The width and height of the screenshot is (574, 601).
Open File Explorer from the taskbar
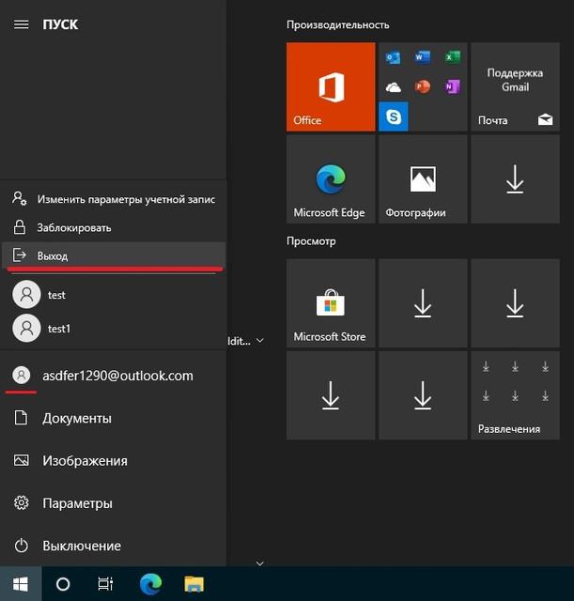[194, 584]
